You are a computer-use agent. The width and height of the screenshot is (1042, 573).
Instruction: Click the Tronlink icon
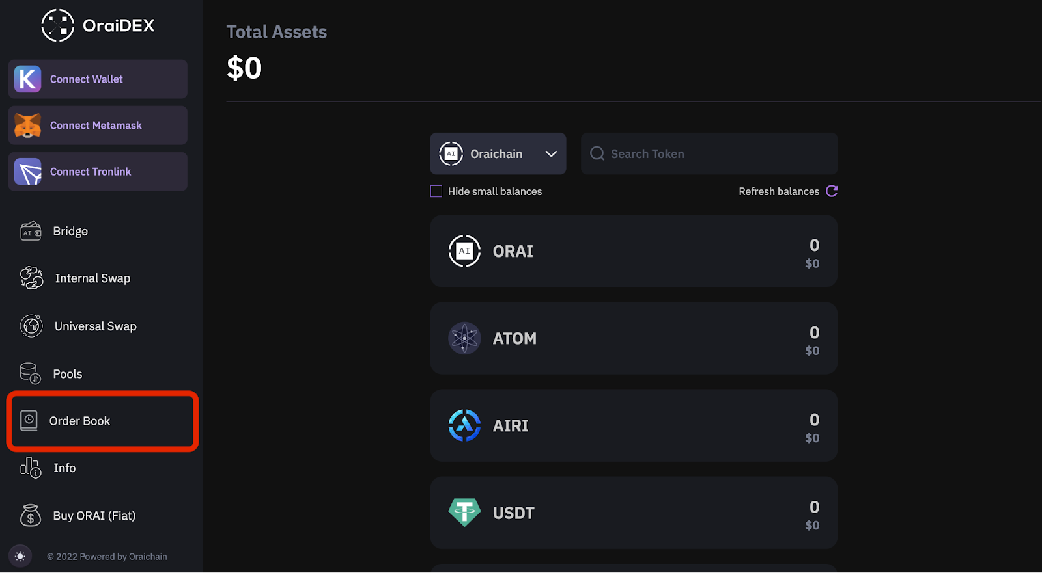point(28,172)
